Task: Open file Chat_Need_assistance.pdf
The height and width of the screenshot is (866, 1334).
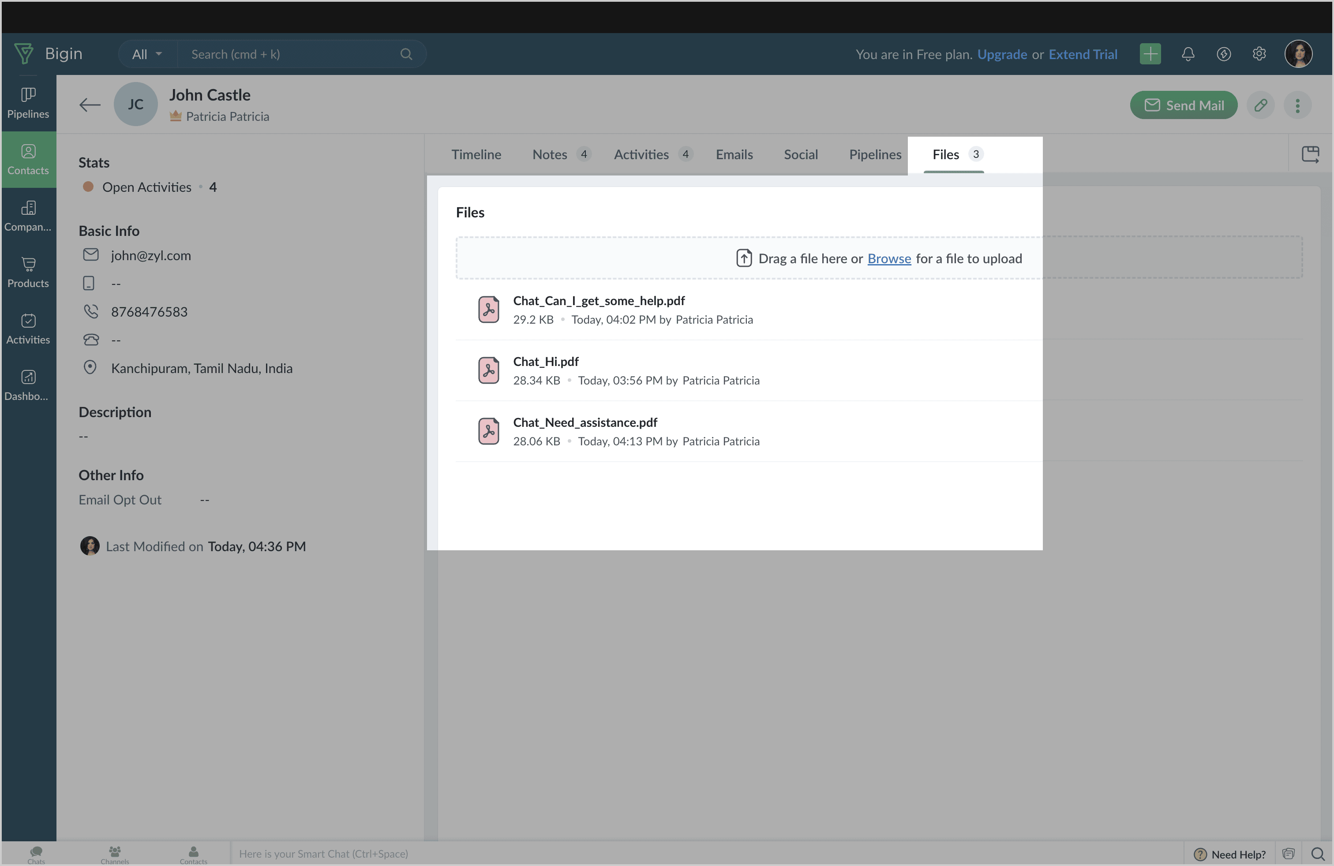Action: [x=585, y=422]
